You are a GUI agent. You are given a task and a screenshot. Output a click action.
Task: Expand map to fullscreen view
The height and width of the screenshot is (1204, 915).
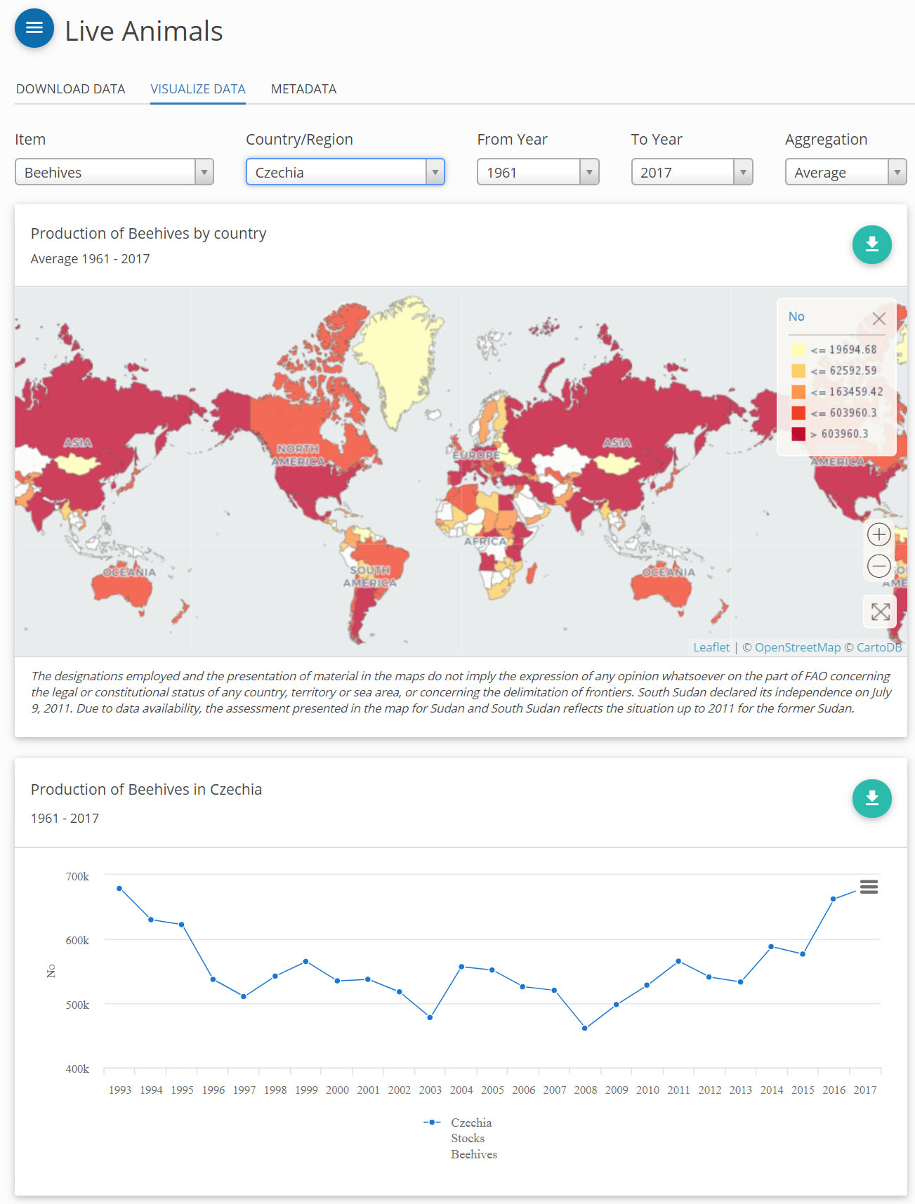[880, 611]
